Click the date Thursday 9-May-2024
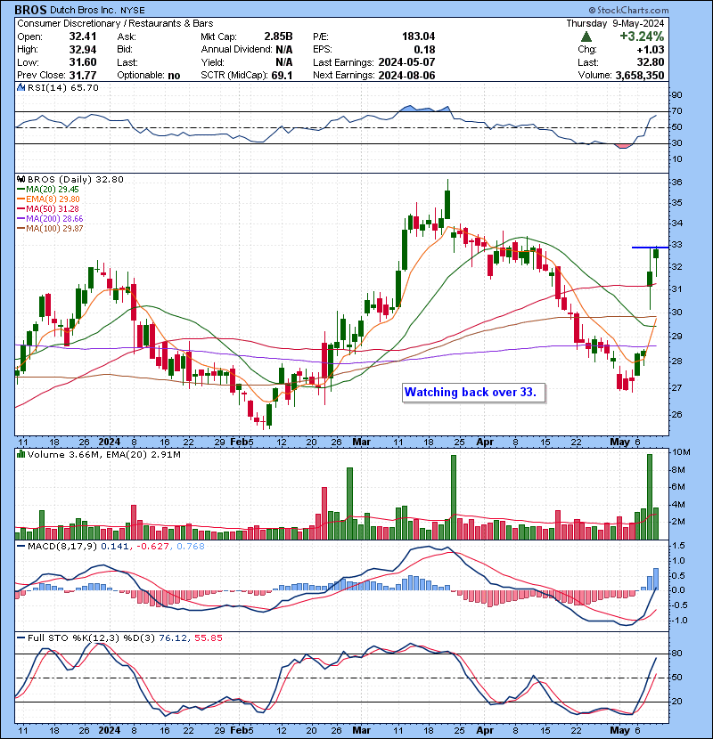 (615, 23)
